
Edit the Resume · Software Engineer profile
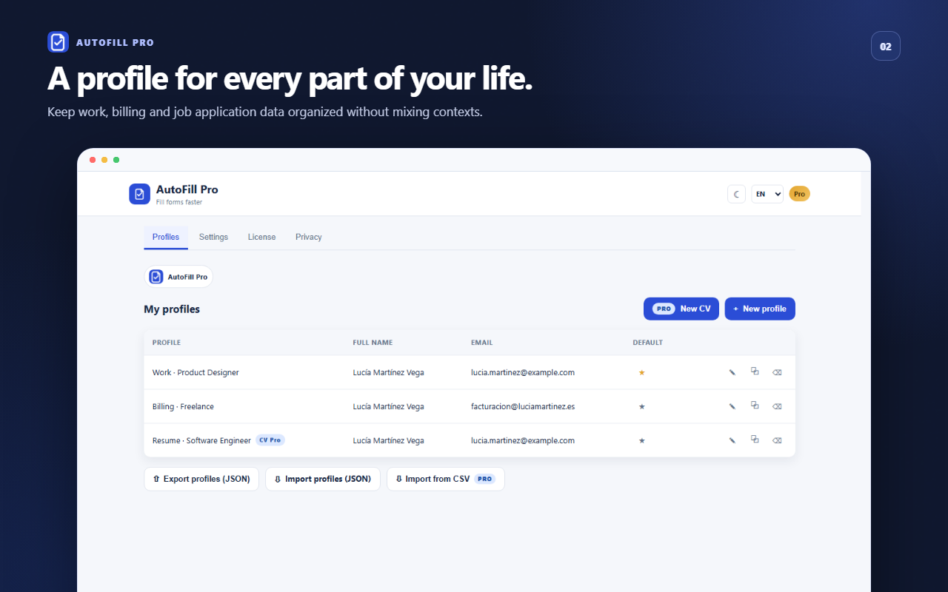732,440
